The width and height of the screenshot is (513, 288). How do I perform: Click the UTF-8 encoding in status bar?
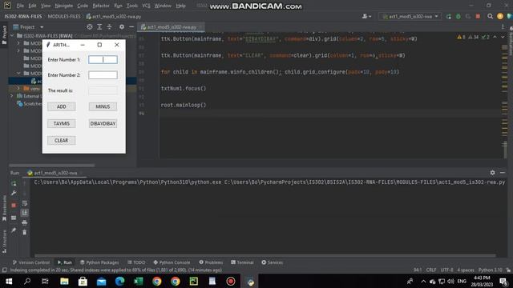[x=447, y=270]
